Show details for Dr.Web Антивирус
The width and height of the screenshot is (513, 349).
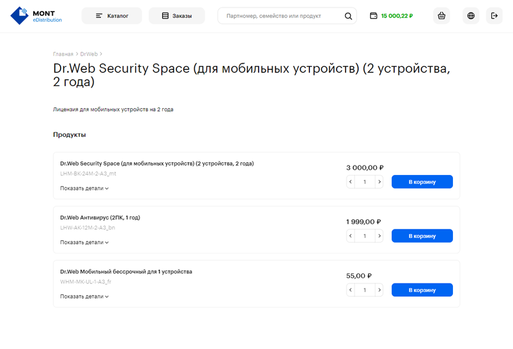tap(84, 242)
